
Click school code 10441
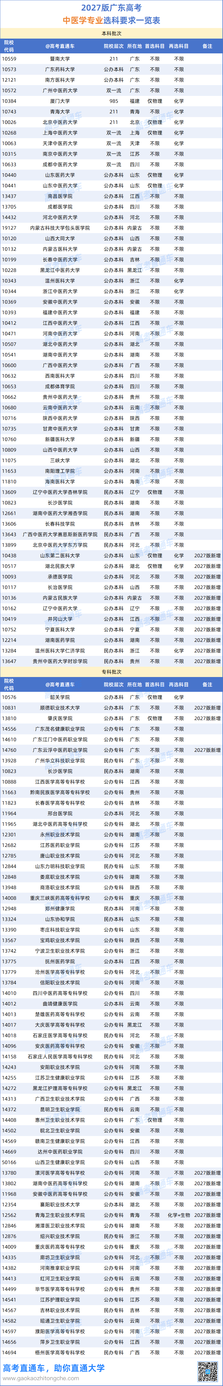[x=9, y=186]
